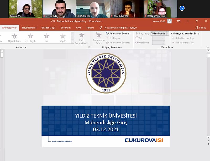Click Daha Sonraya Taşı
The height and width of the screenshot is (161, 210).
tap(183, 43)
